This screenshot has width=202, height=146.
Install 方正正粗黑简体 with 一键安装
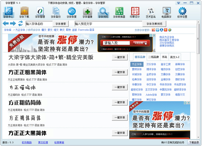tap(120, 72)
